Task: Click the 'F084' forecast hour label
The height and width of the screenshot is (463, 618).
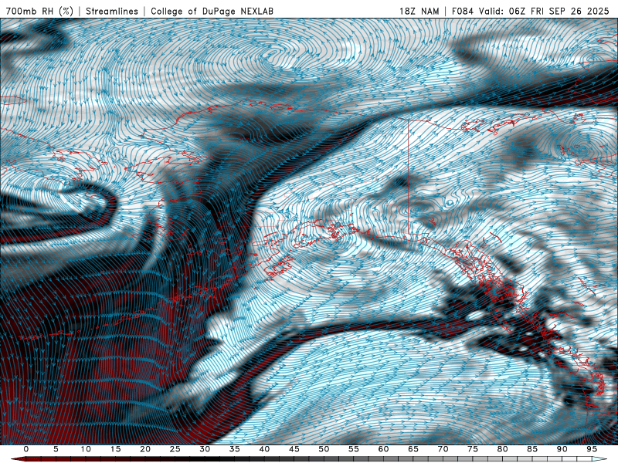Action: (463, 12)
